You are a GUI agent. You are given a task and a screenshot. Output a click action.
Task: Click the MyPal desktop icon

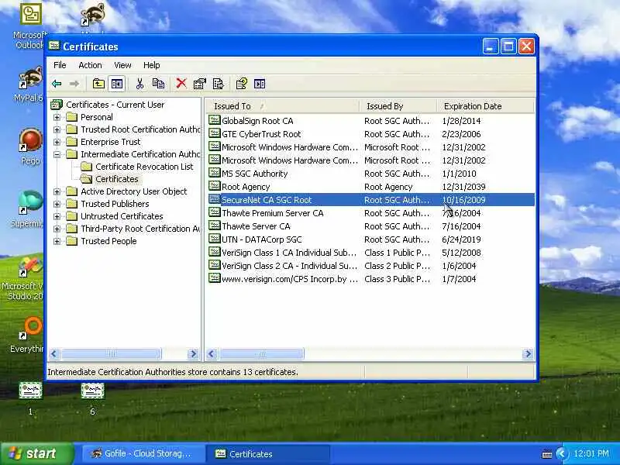pos(30,79)
